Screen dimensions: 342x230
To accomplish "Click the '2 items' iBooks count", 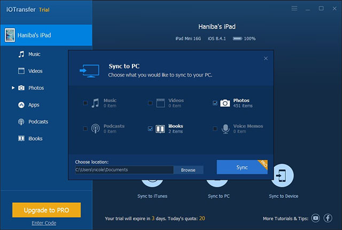I will point(176,132).
